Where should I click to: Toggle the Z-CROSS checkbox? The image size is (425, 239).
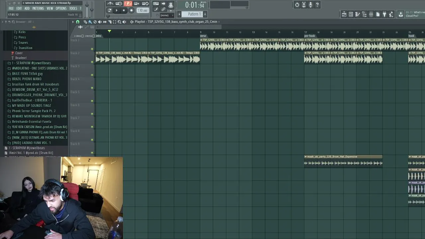point(82,36)
